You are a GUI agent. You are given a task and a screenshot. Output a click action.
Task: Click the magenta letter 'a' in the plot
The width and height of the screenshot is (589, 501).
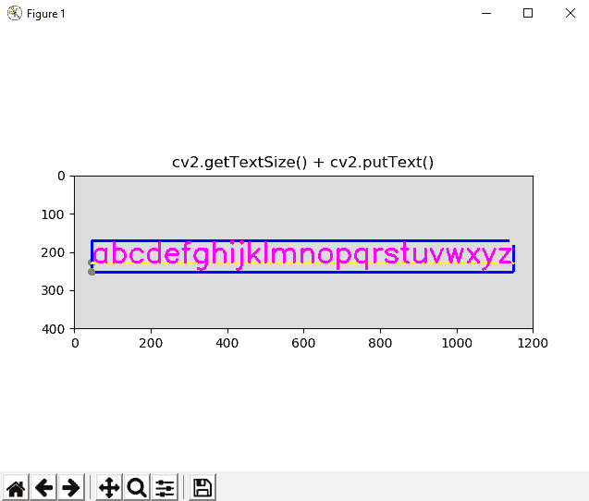[x=103, y=256]
